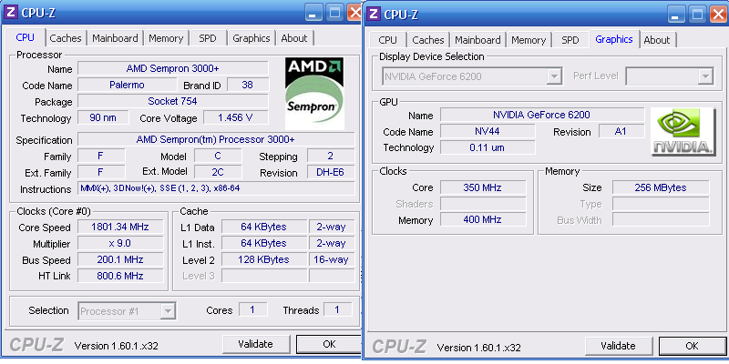Click the Code Name value Palermo
The width and height of the screenshot is (729, 364).
(x=127, y=85)
